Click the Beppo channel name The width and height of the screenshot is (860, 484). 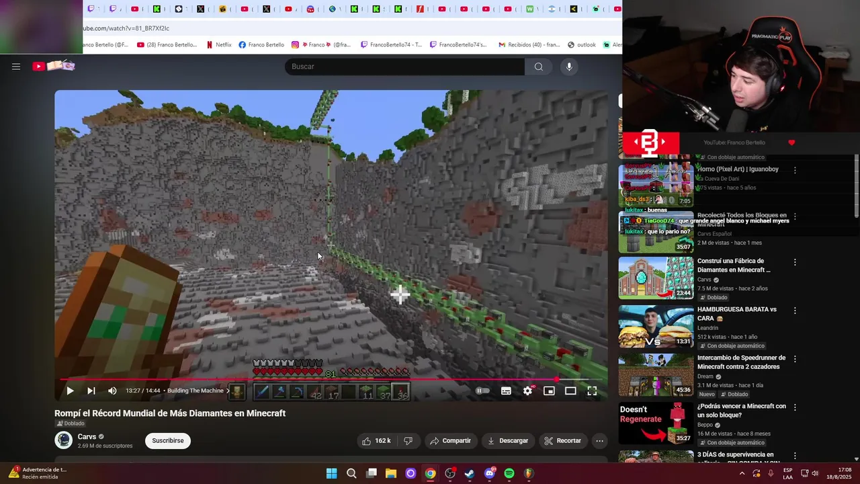pos(705,425)
